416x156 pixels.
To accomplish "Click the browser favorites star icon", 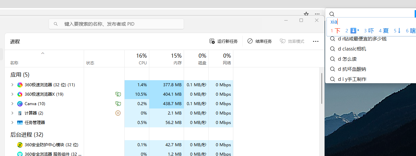I will click(306, 14).
